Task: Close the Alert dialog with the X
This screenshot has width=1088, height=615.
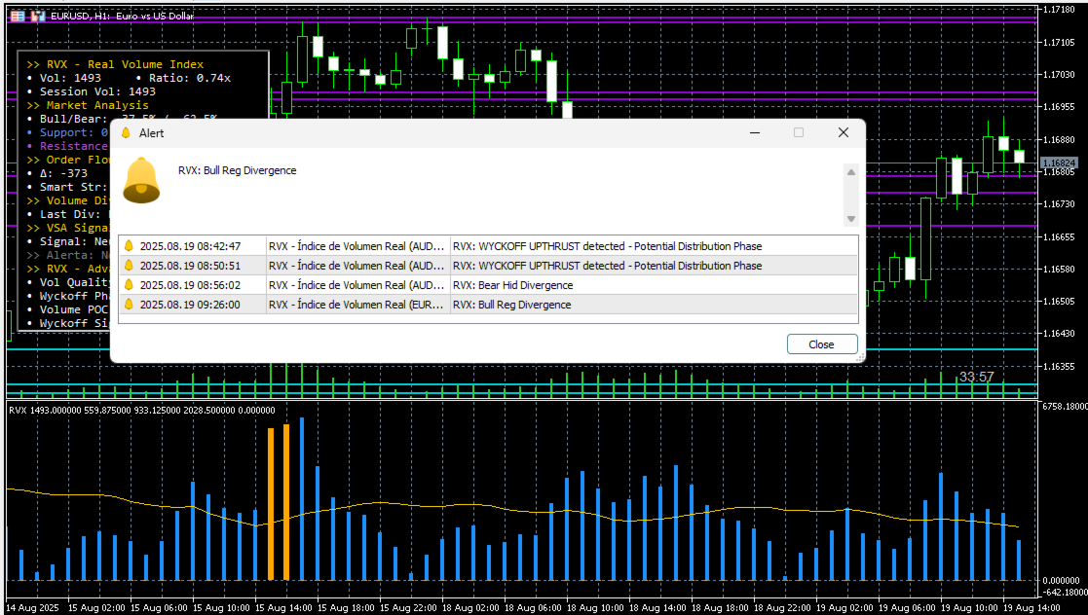Action: point(844,133)
